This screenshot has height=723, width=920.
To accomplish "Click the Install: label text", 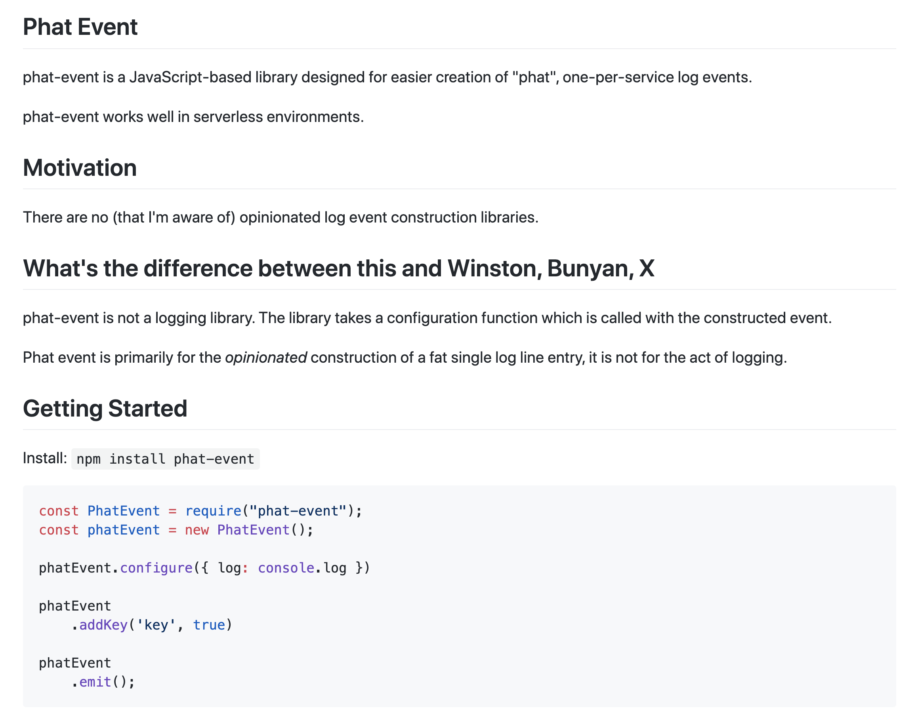I will (45, 458).
